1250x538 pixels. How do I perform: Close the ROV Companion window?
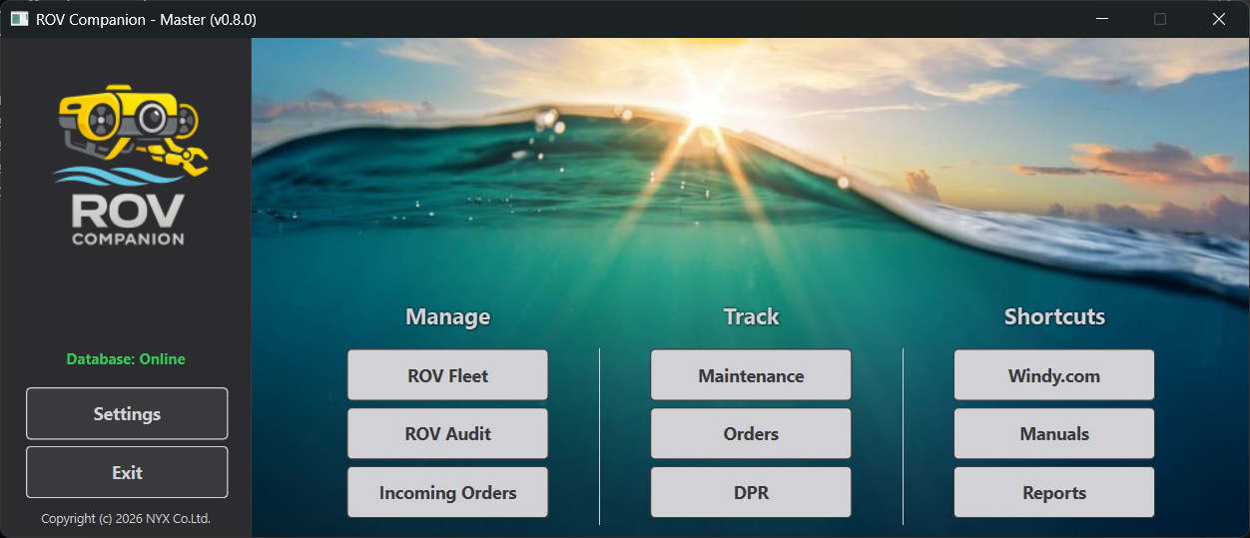(x=1218, y=19)
